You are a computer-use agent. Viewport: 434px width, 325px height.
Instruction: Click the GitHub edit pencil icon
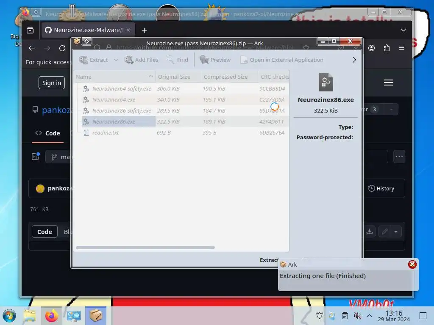point(384,231)
